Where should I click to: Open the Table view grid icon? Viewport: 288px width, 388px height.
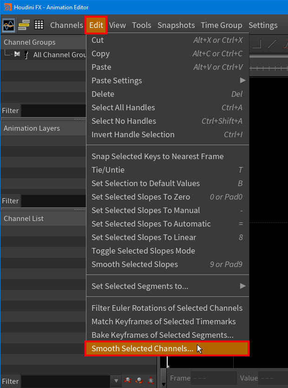(39, 25)
